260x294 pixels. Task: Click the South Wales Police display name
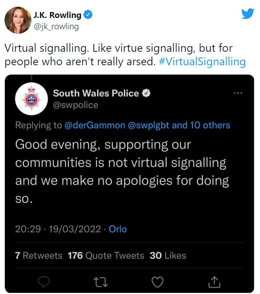tap(96, 93)
